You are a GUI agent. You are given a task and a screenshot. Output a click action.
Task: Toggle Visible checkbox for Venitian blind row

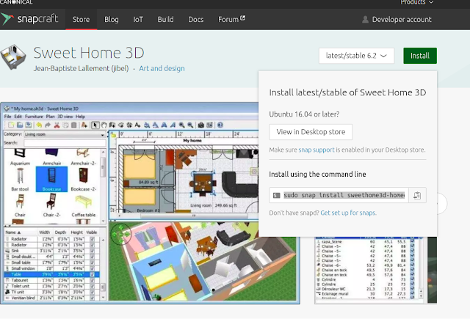(x=93, y=298)
